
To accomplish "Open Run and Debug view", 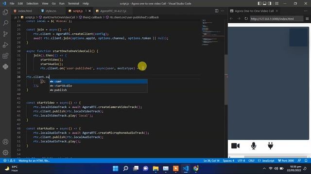I will pos(5,45).
